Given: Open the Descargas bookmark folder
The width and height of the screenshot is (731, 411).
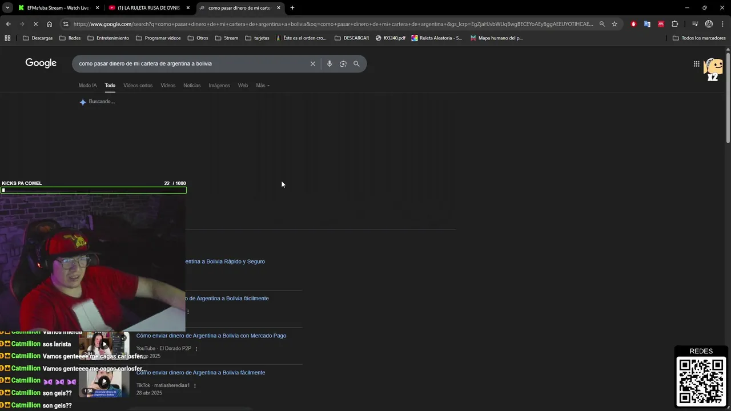Looking at the screenshot, I should (38, 38).
